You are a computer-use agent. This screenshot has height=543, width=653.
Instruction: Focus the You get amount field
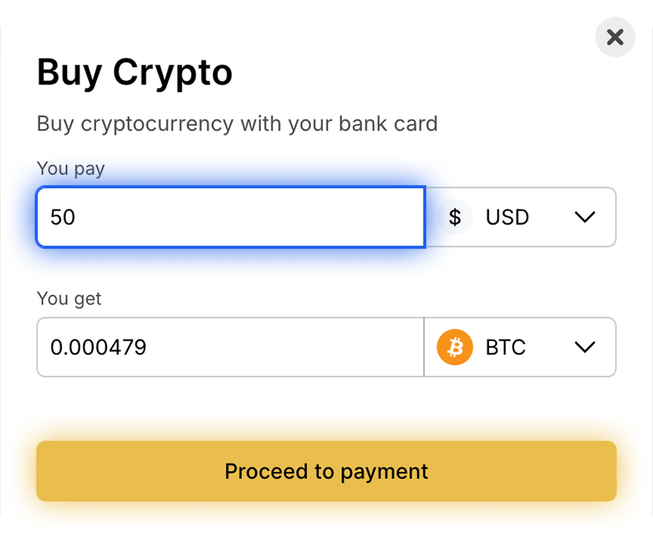pos(231,347)
